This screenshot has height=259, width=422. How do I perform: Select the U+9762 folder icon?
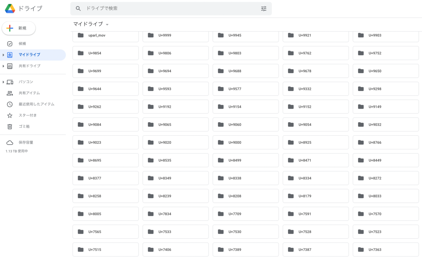(291, 53)
